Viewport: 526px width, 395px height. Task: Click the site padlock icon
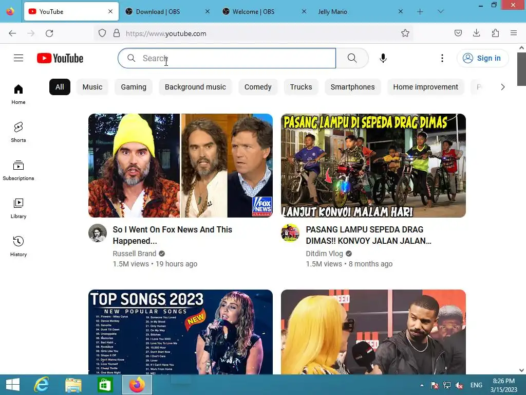[x=117, y=33]
